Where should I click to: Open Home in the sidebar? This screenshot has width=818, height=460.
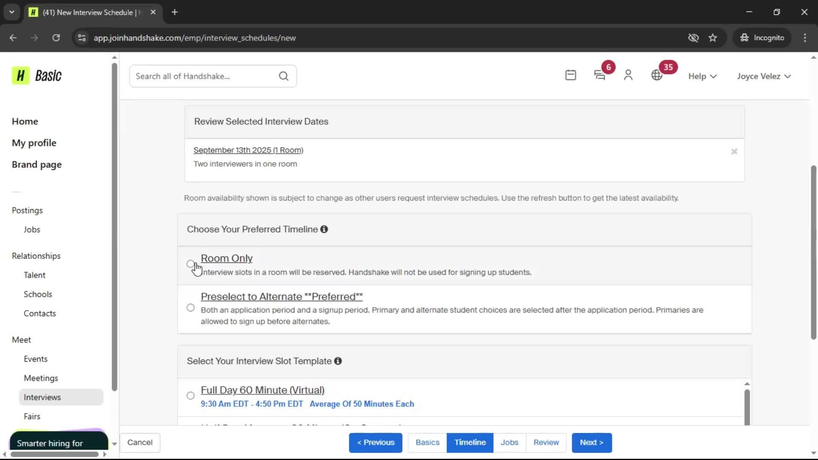point(25,121)
